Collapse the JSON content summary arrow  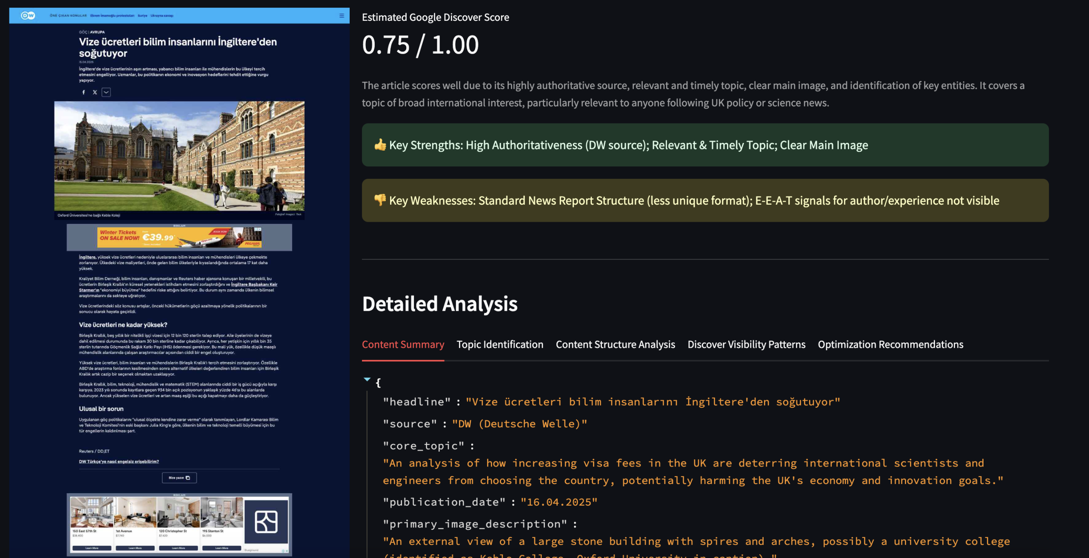tap(367, 379)
